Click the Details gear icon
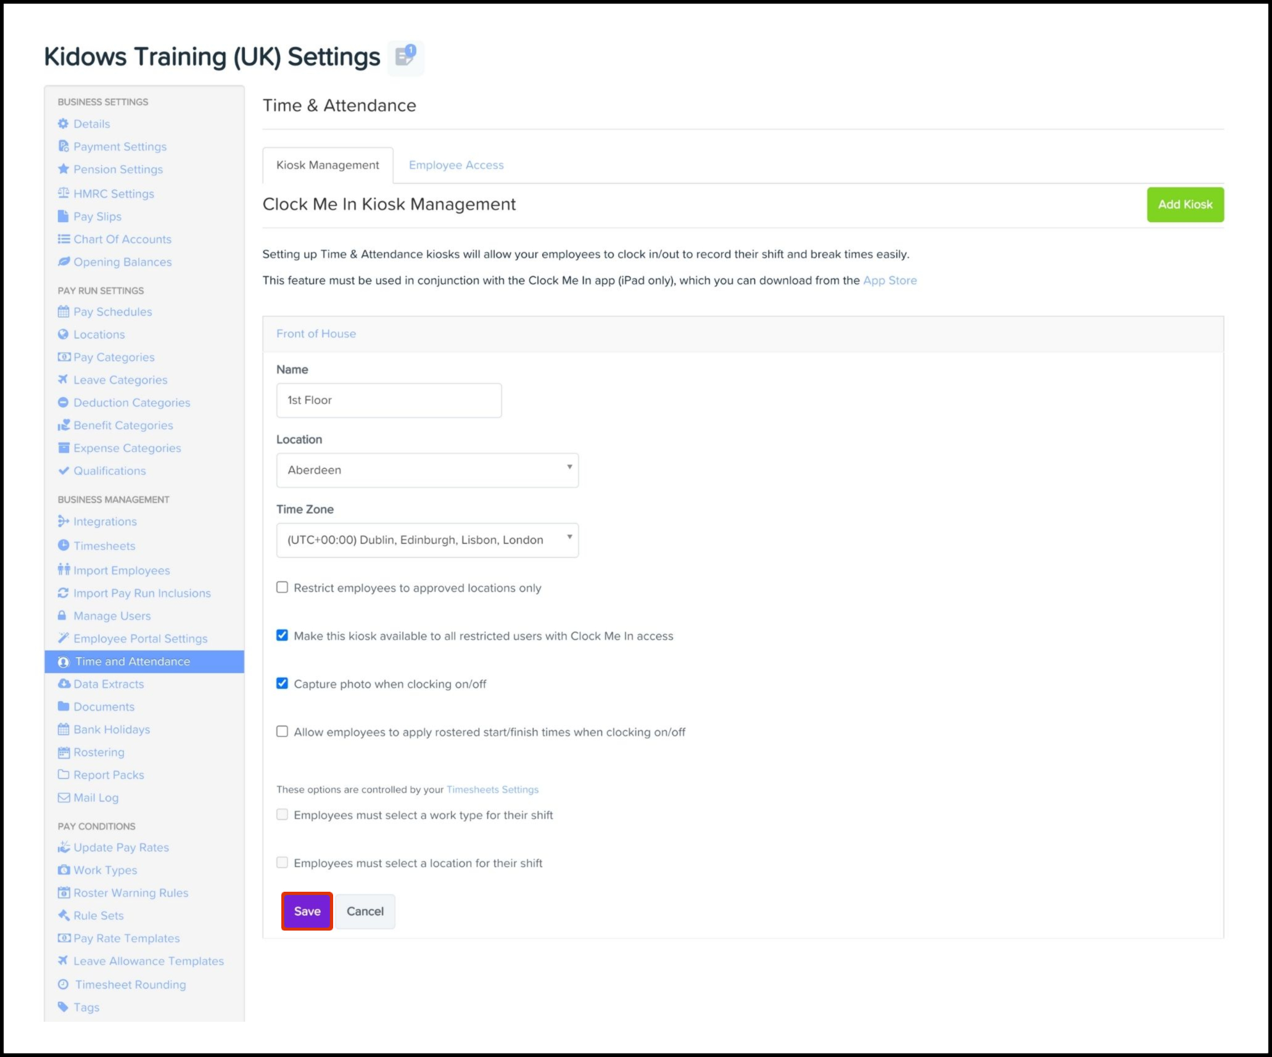 point(63,124)
